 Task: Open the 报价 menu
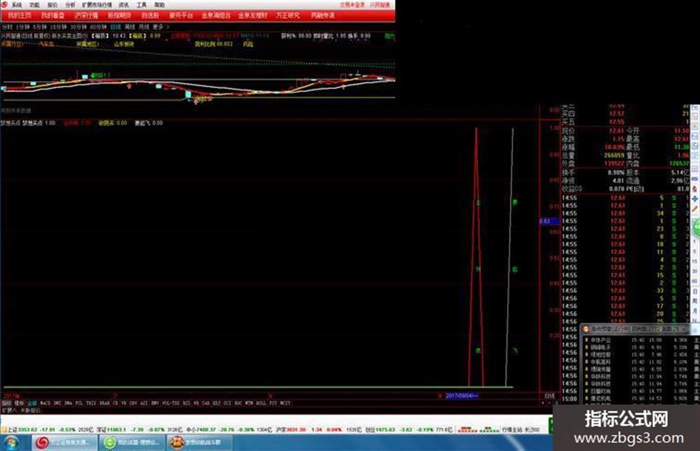tap(53, 5)
